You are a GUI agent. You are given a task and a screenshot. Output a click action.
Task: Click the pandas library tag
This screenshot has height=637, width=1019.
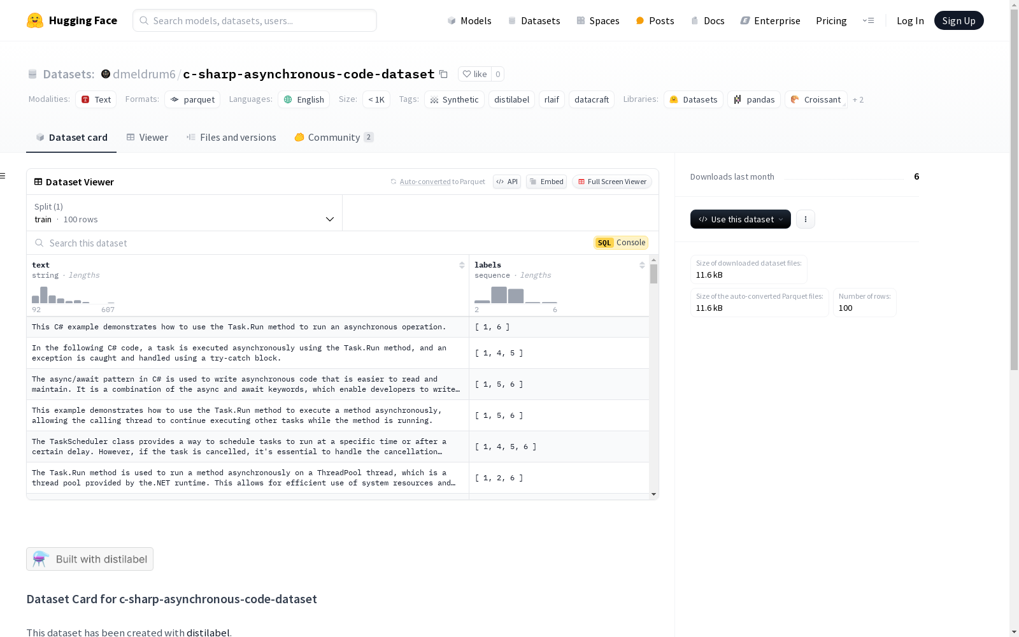(754, 99)
